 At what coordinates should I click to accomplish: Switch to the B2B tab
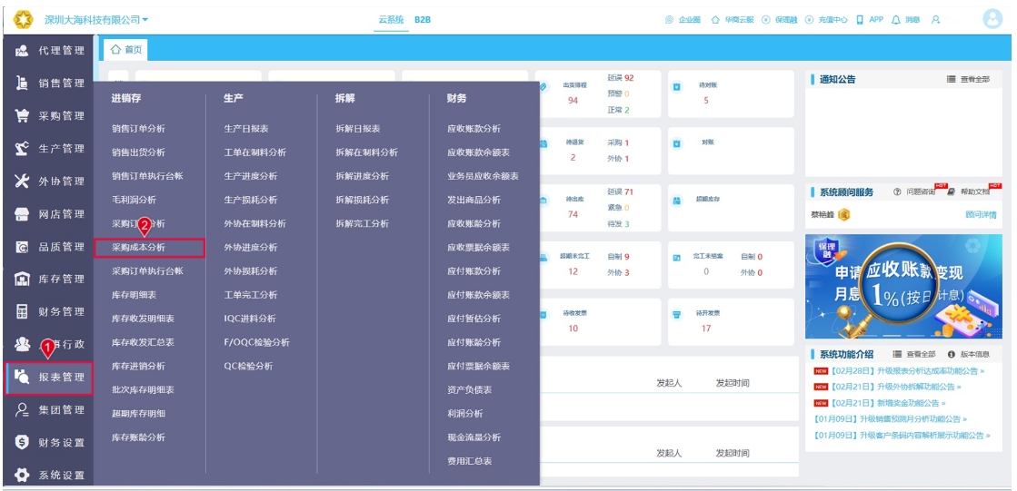pyautogui.click(x=423, y=20)
